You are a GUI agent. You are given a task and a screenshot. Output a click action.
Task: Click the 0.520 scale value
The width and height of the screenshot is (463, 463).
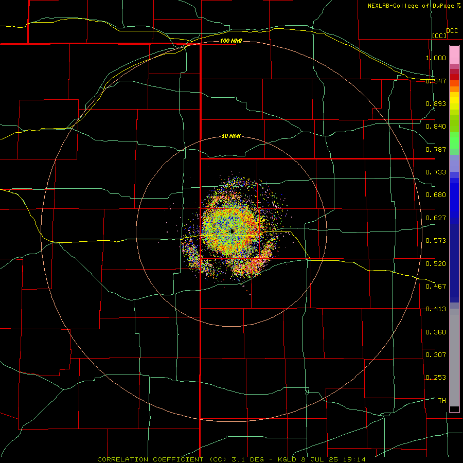[x=436, y=264]
